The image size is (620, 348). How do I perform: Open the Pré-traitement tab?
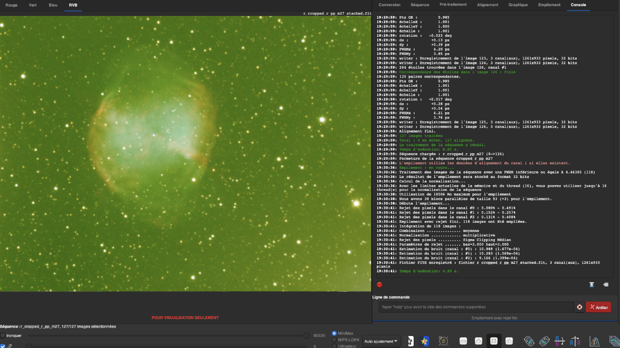coord(453,5)
